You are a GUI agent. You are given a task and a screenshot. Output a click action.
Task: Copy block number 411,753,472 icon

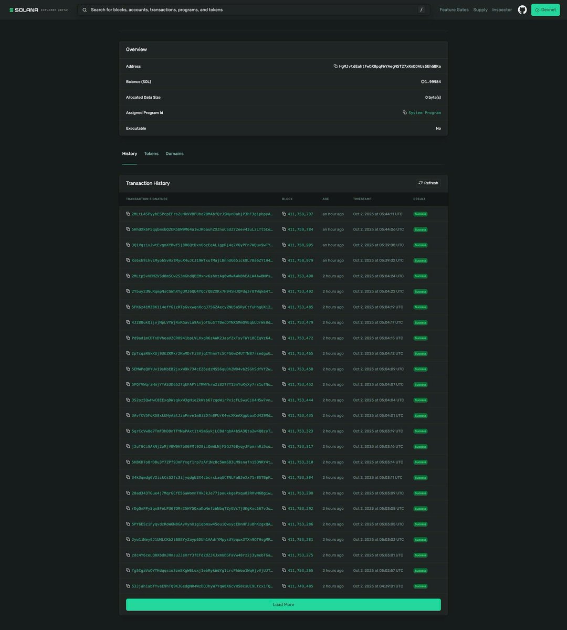[284, 338]
